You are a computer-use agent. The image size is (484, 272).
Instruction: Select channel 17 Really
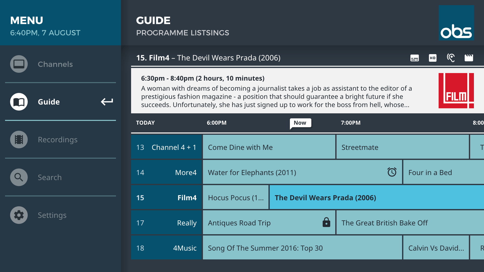point(166,223)
